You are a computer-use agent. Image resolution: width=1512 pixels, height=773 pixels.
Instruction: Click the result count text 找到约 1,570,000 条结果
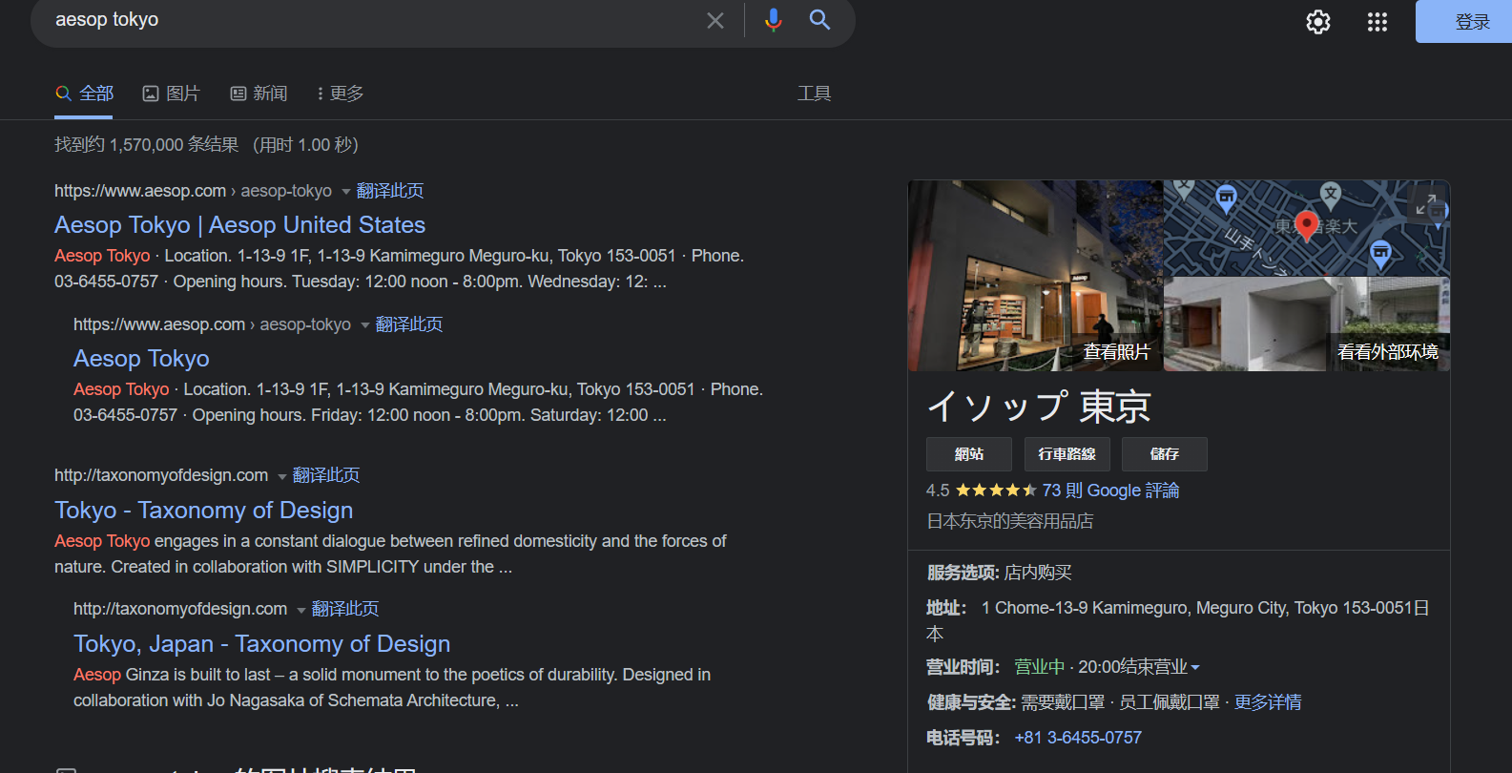click(x=147, y=145)
